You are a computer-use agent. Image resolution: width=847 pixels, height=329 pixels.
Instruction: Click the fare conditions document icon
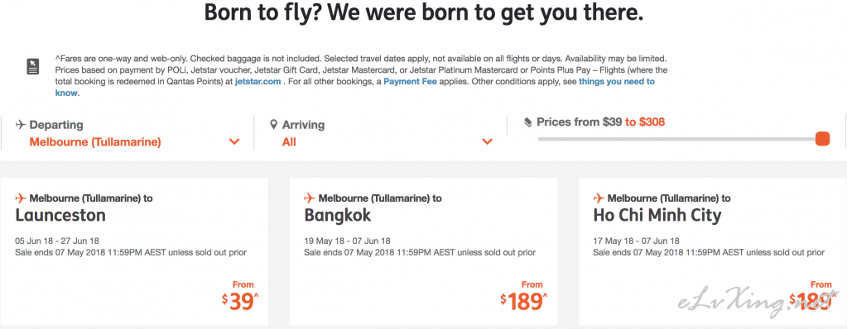33,67
